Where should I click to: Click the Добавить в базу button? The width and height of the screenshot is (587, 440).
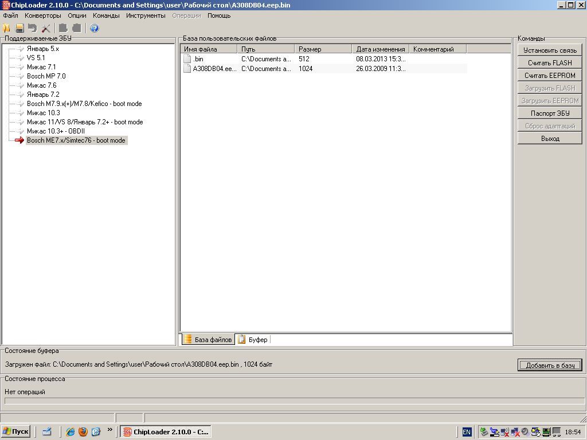point(550,365)
